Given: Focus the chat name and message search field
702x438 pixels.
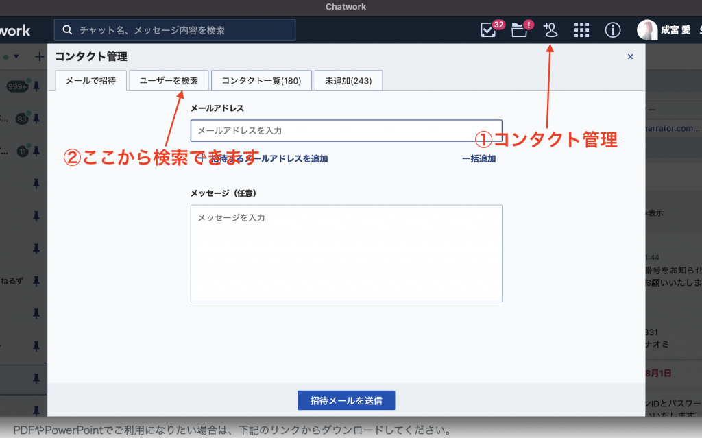Looking at the screenshot, I should 175,30.
